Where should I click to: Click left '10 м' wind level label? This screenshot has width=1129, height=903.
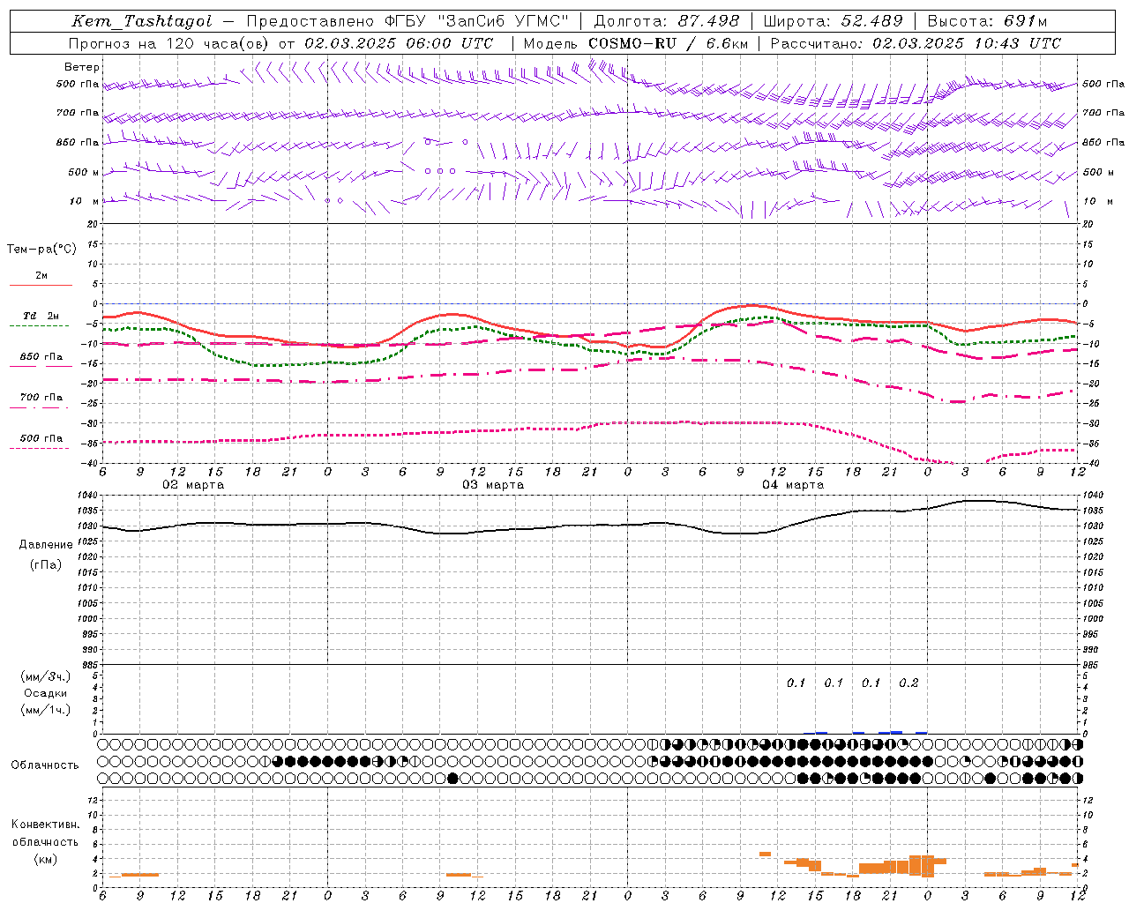click(x=84, y=201)
